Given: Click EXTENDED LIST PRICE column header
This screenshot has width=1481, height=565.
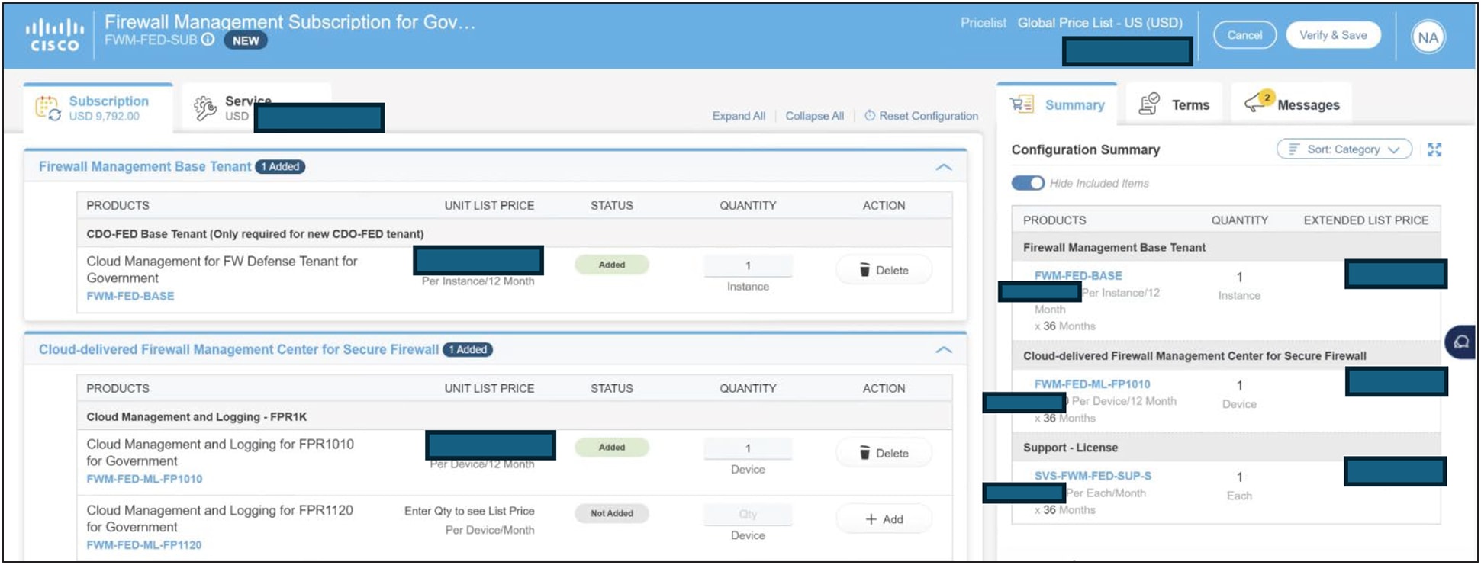Looking at the screenshot, I should (x=1366, y=220).
